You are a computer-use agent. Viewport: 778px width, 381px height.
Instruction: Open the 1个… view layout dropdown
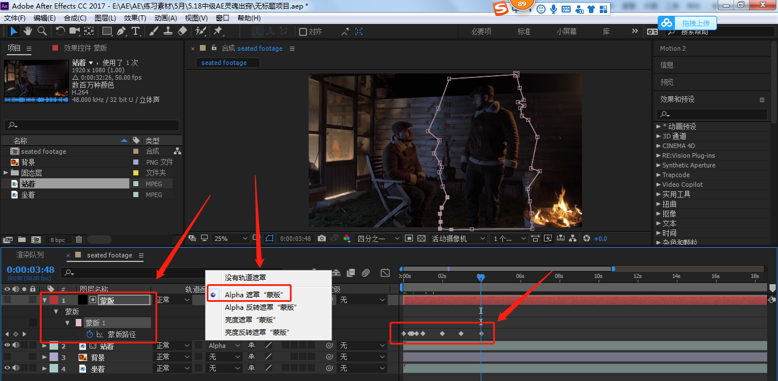pos(509,239)
